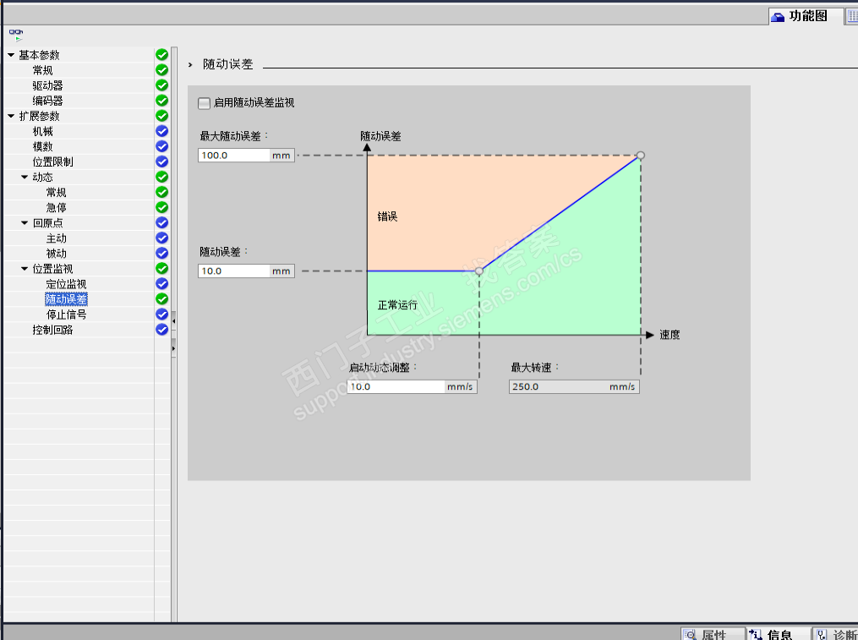Click blue status icon beside 定位监视
The height and width of the screenshot is (640, 858).
pos(162,283)
